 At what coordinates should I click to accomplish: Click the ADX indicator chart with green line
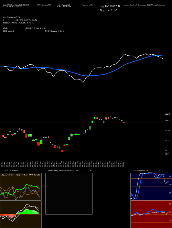tap(21, 187)
